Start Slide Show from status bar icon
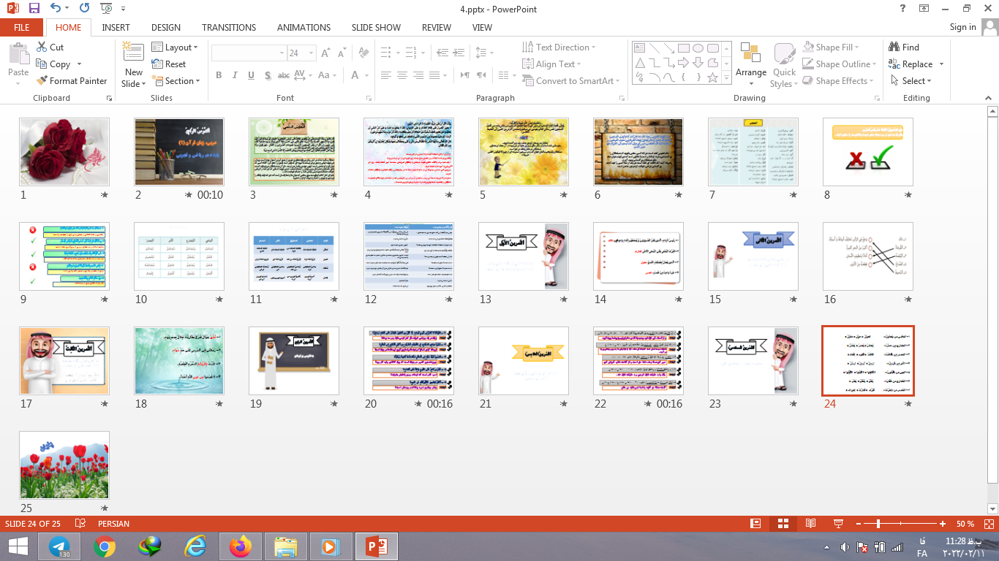The height and width of the screenshot is (561, 999). tap(838, 524)
